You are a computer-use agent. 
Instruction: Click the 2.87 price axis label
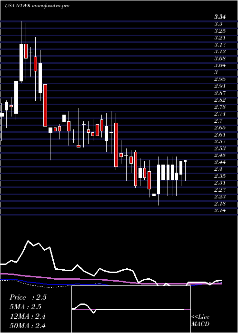click(219, 93)
